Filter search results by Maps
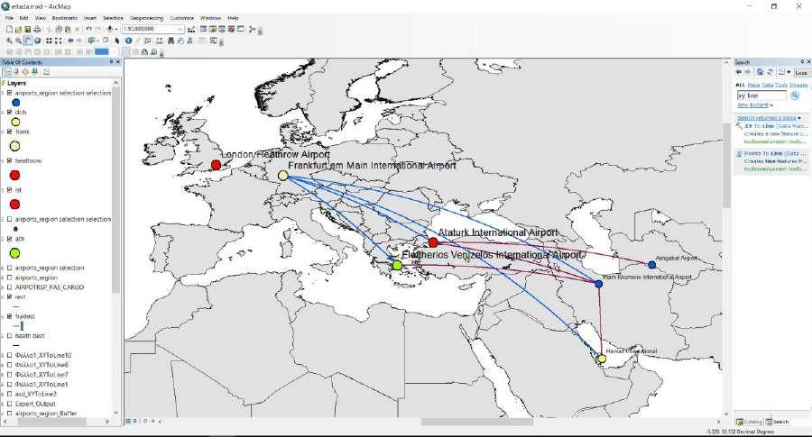812x437 pixels. click(753, 85)
